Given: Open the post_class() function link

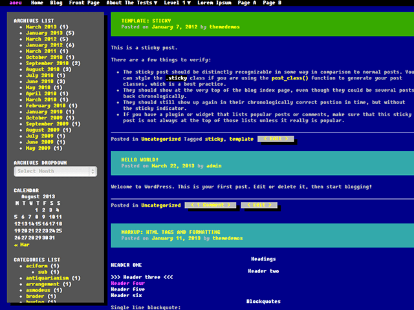Looking at the screenshot, I should 290,78.
